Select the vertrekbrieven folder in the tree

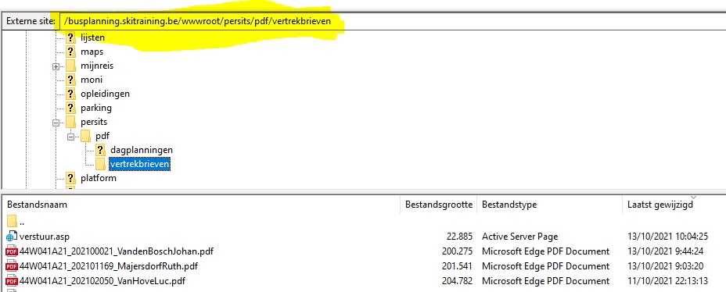[140, 164]
